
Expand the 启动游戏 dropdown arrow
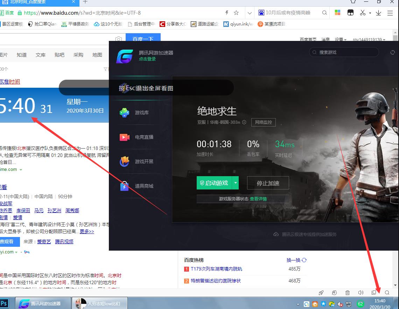(235, 182)
